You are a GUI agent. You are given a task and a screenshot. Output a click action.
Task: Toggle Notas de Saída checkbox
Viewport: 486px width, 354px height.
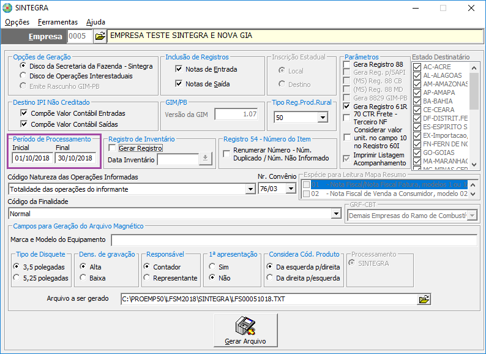point(179,83)
